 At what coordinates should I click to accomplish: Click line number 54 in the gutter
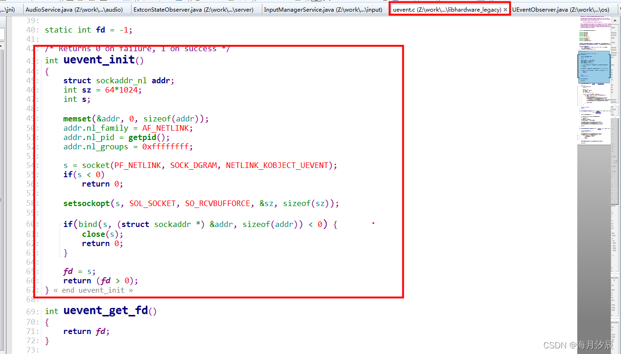coord(30,165)
